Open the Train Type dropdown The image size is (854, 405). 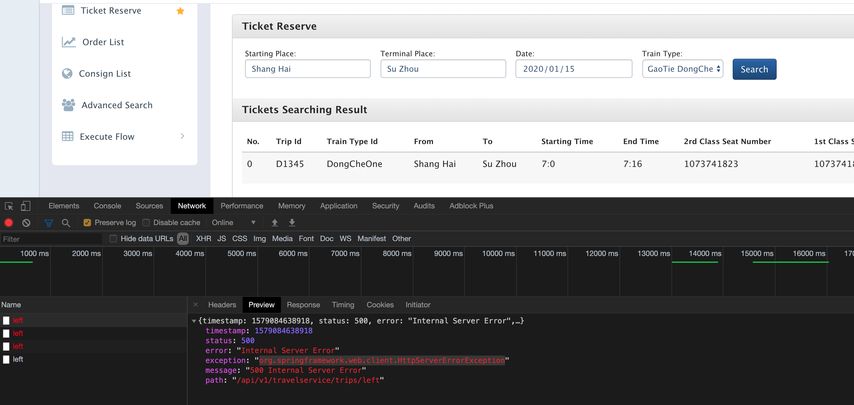[683, 69]
